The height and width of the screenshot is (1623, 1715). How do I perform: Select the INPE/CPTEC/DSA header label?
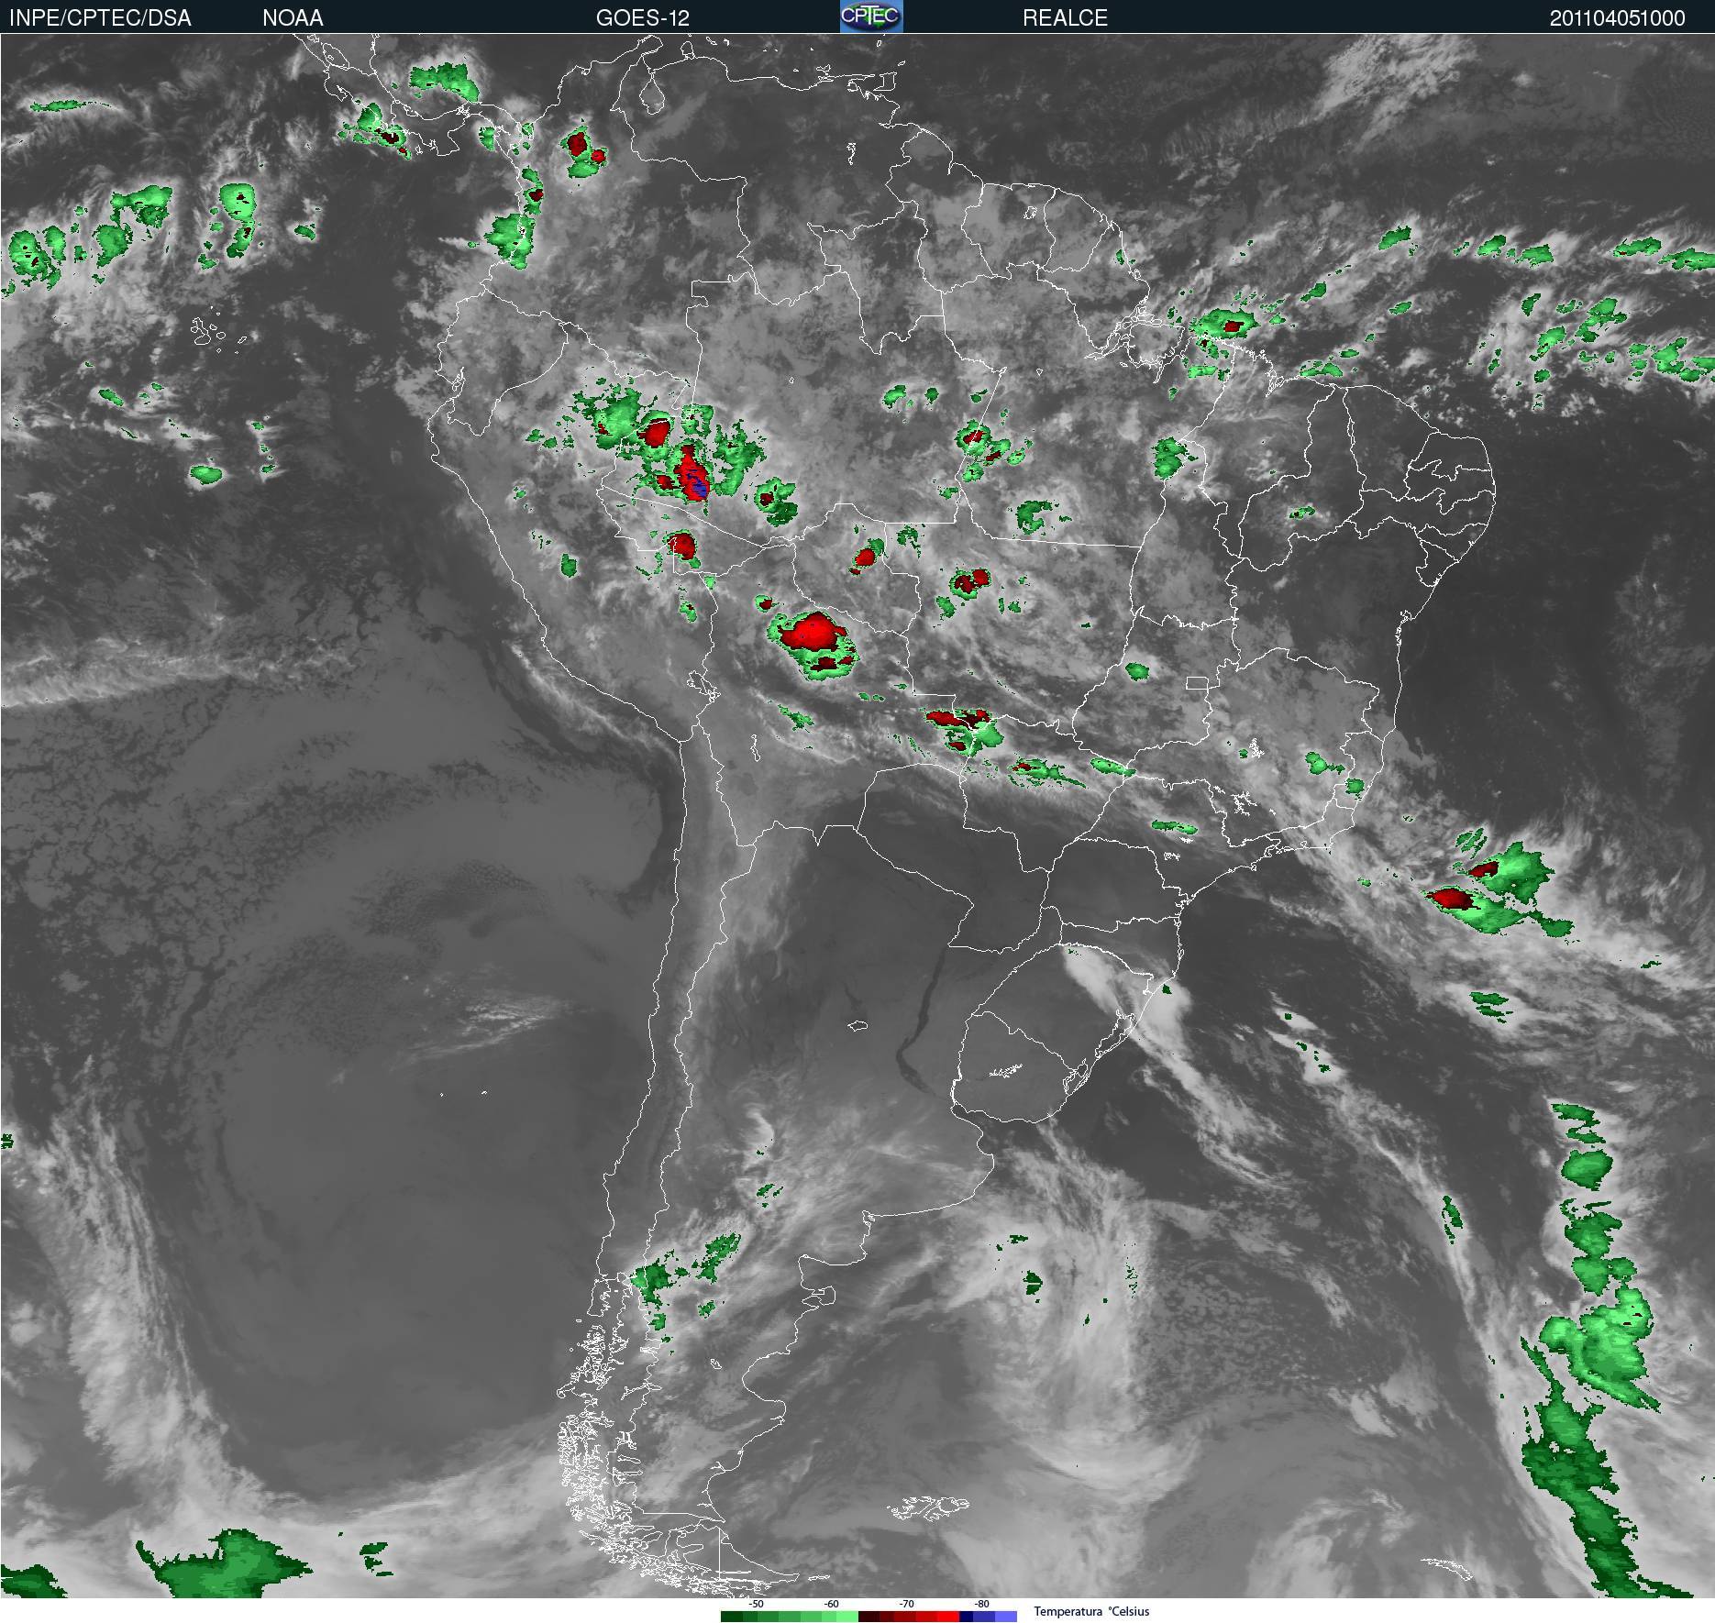click(100, 18)
